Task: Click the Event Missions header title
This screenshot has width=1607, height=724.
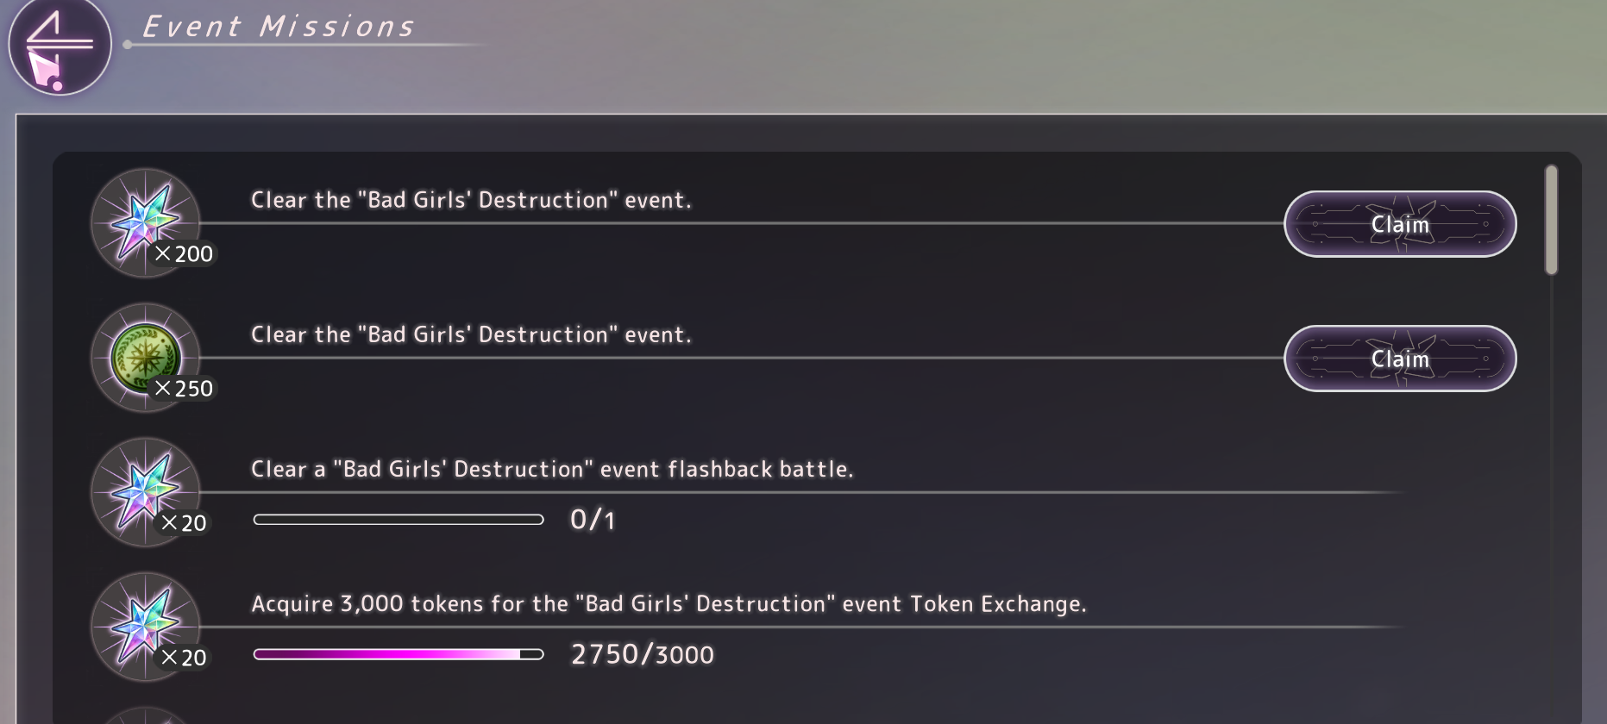Action: click(x=278, y=27)
